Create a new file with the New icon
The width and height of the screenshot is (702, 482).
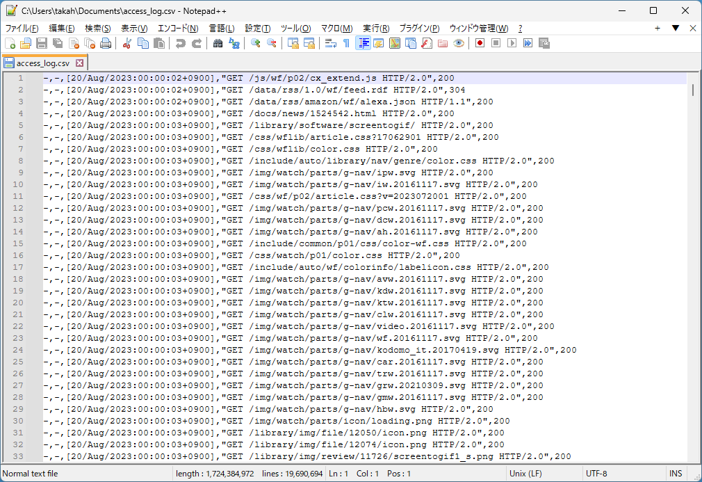click(x=10, y=43)
